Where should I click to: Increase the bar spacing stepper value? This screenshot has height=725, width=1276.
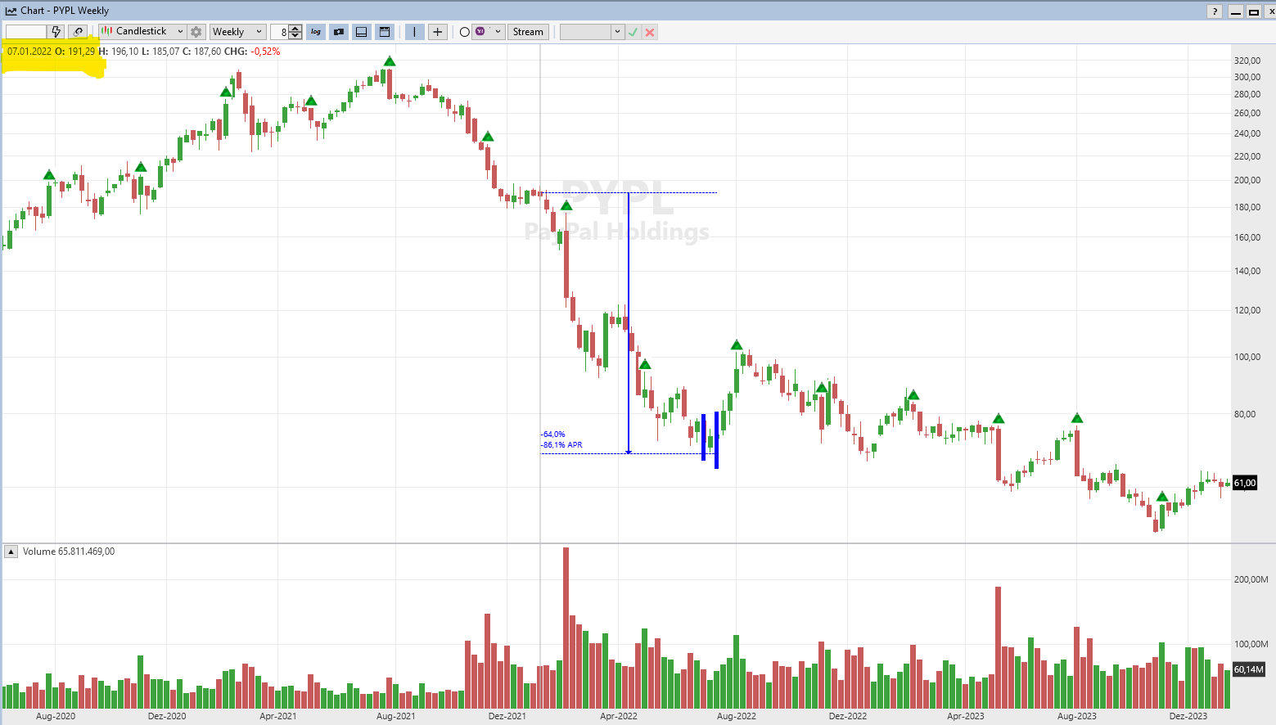[x=295, y=29]
